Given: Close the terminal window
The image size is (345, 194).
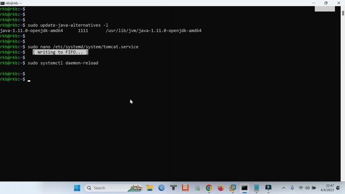Looking at the screenshot, I should click(339, 3).
